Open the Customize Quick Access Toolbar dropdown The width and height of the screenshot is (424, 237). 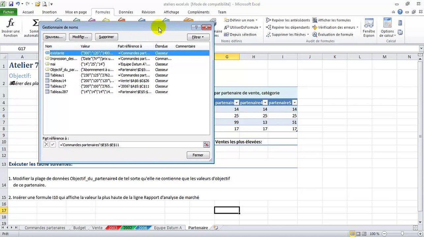pyautogui.click(x=52, y=4)
